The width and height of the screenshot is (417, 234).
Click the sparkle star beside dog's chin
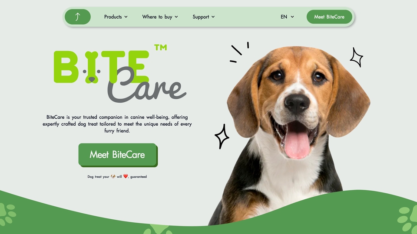tap(222, 136)
